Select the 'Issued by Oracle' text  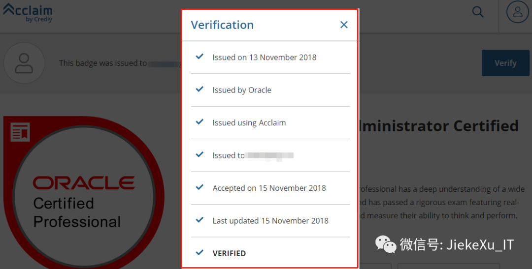242,90
